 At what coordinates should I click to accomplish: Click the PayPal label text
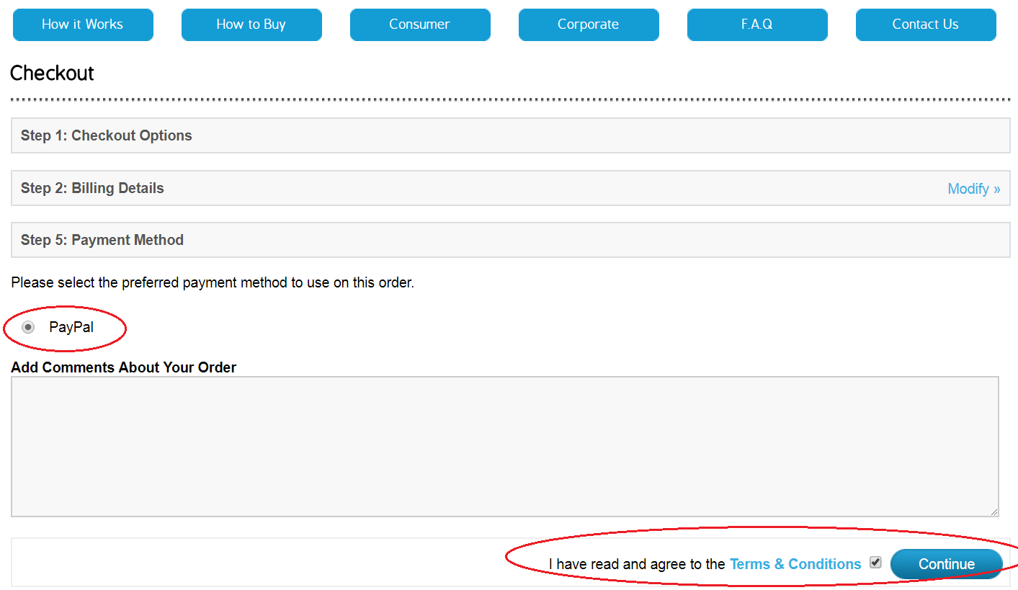[71, 327]
